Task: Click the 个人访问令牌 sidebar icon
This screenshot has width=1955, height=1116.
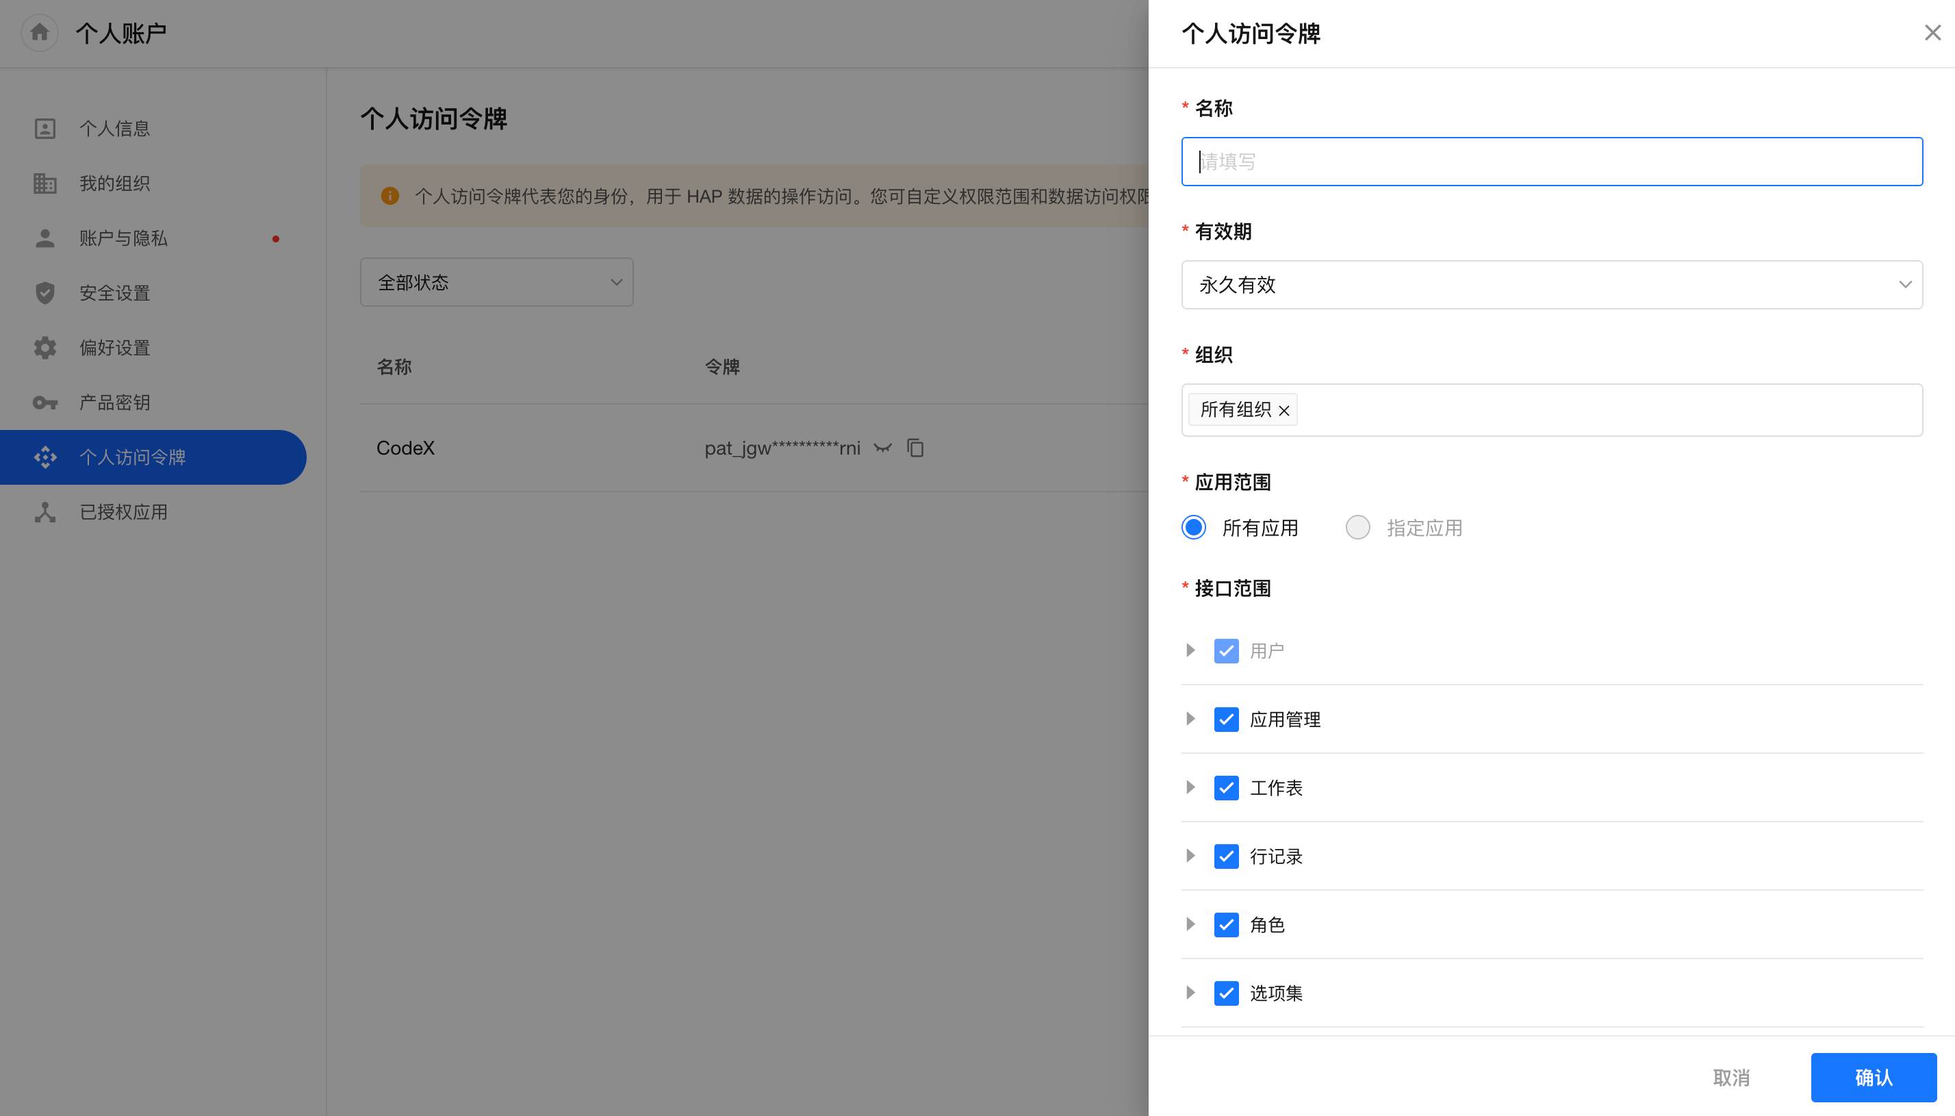Action: tap(45, 457)
